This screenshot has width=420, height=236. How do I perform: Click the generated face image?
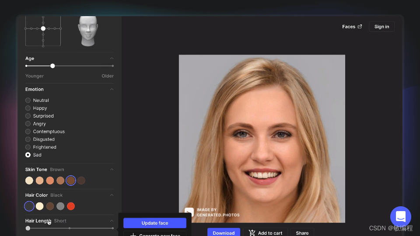[262, 139]
